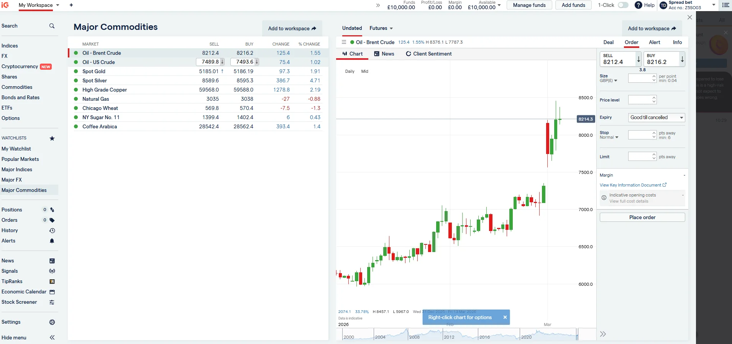
Task: Open the Client Sentiment tab
Action: 429,54
